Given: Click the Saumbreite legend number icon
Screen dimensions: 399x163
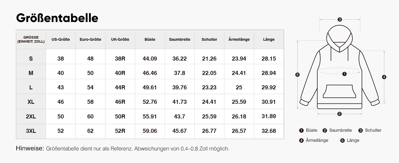Looking at the screenshot, I should coord(325,131).
